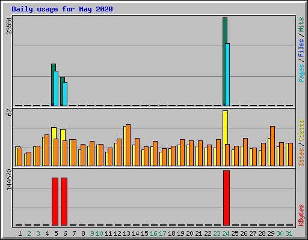Select the orange sites bar on day 5
This screenshot has width=308, height=240.
coord(56,152)
